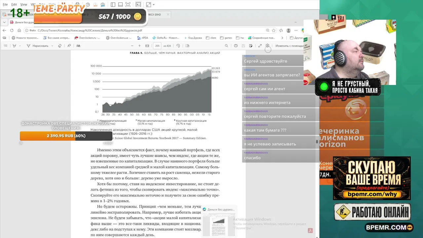Viewport: 423px width, 238px height.
Task: Zoom out the PDF with minus button
Action: pos(132,46)
